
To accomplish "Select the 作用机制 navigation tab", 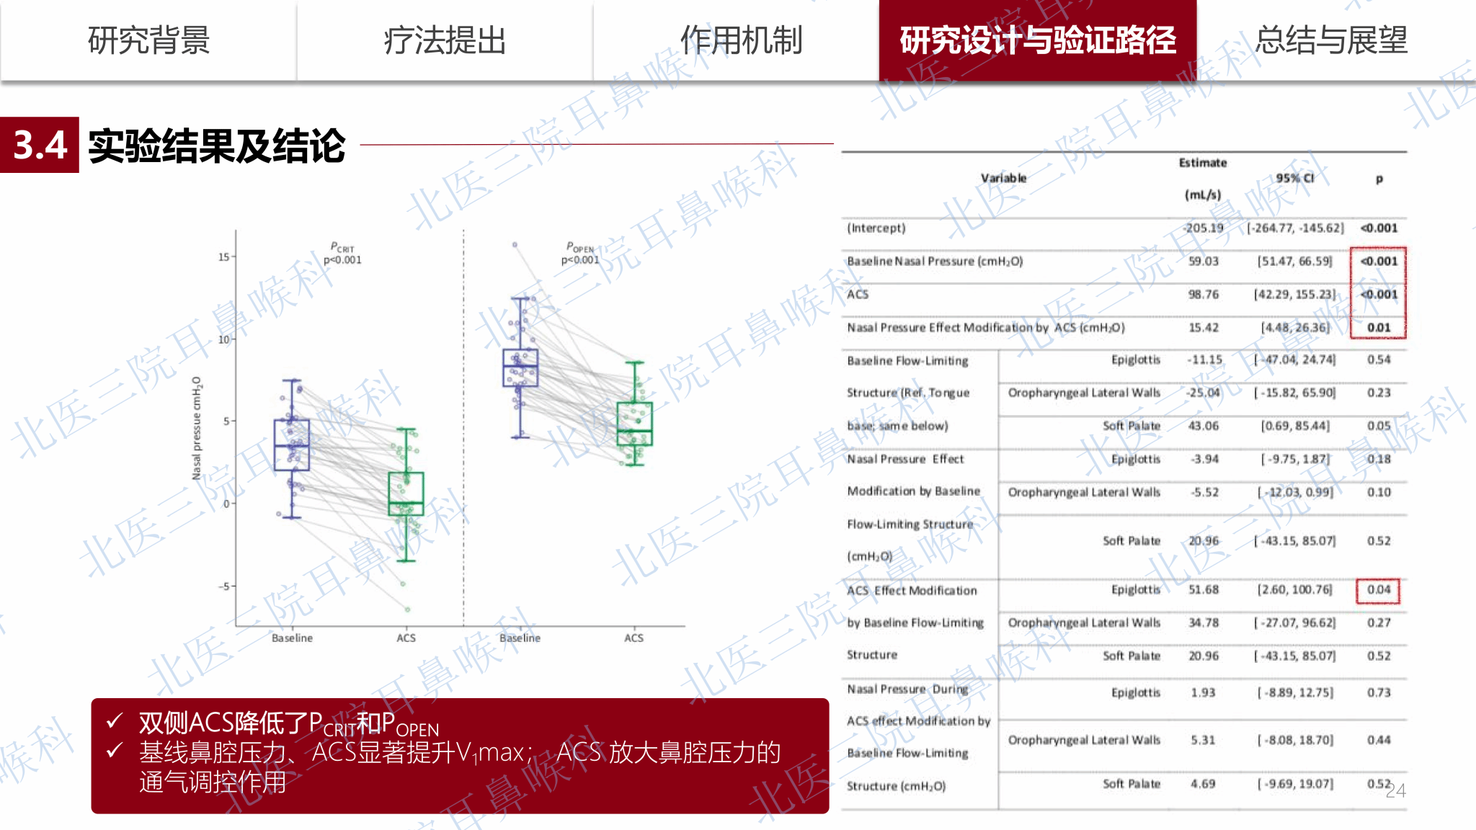I will [x=741, y=40].
